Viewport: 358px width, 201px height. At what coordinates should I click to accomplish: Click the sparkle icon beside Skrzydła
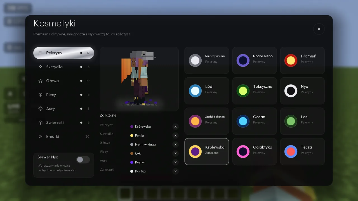(40, 67)
